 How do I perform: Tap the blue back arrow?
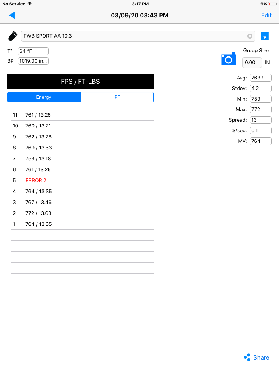[x=12, y=15]
